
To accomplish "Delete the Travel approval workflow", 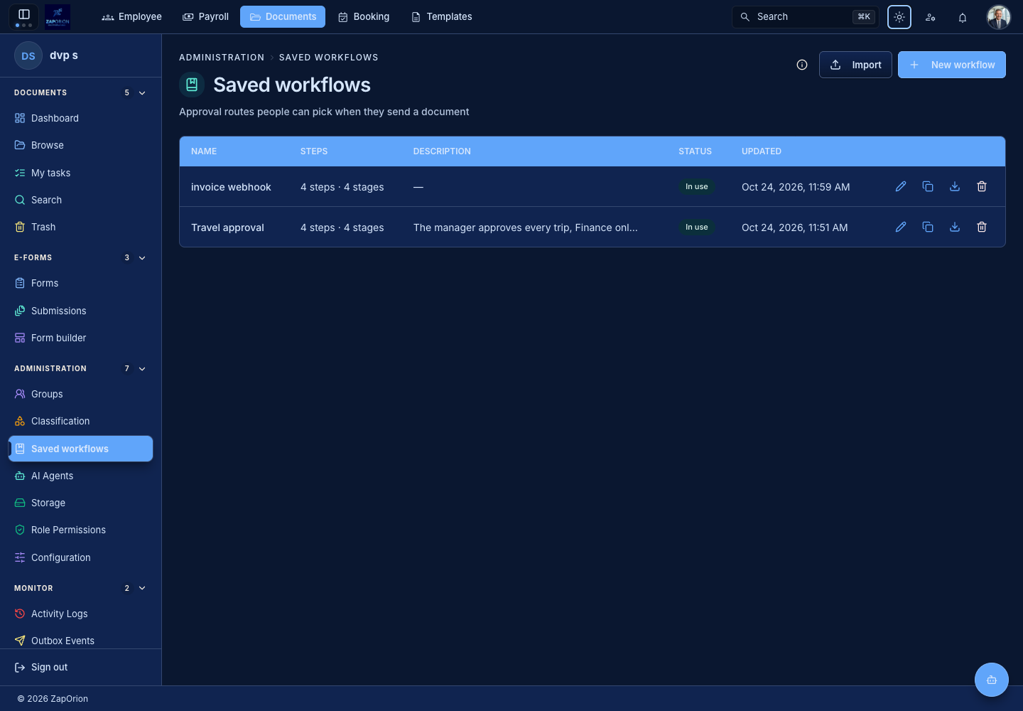I will pyautogui.click(x=982, y=227).
